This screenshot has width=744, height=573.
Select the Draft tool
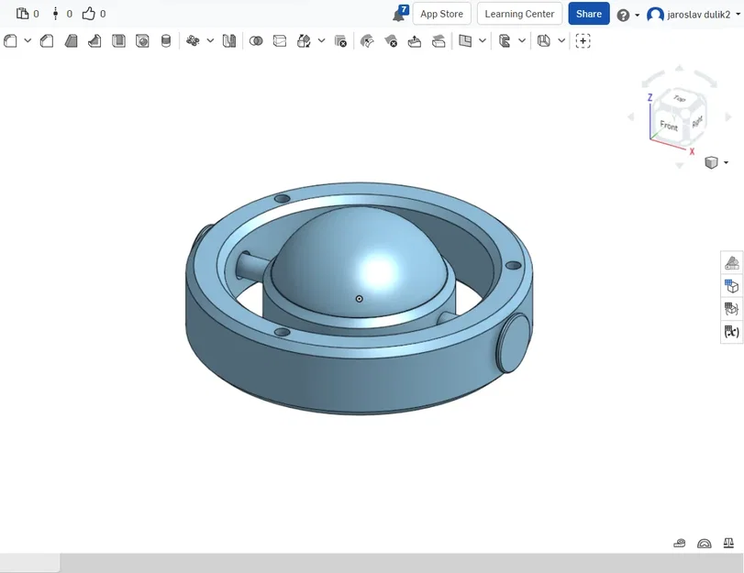pyautogui.click(x=71, y=41)
